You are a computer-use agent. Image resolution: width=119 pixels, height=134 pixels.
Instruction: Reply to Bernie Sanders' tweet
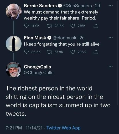[26, 26]
